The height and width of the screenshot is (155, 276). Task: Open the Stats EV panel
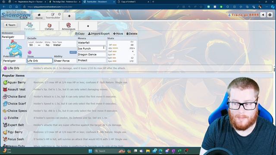(122, 52)
